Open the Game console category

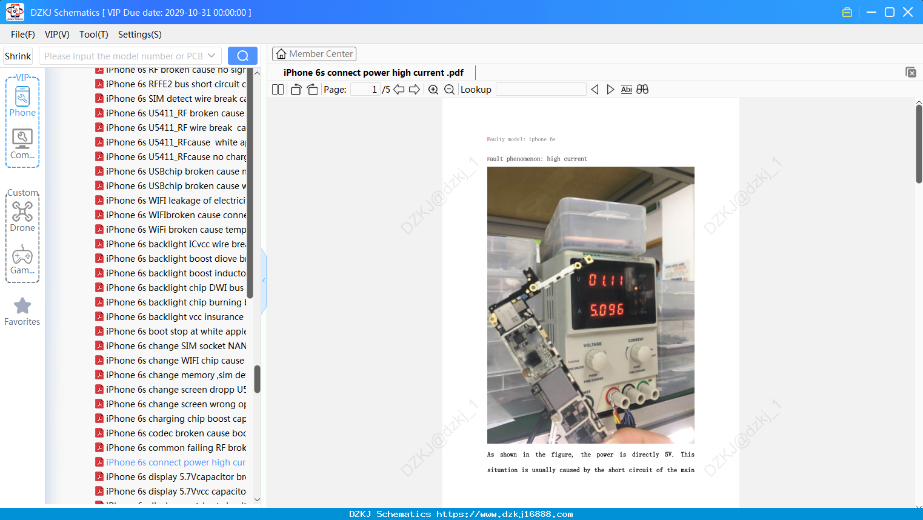pyautogui.click(x=22, y=259)
